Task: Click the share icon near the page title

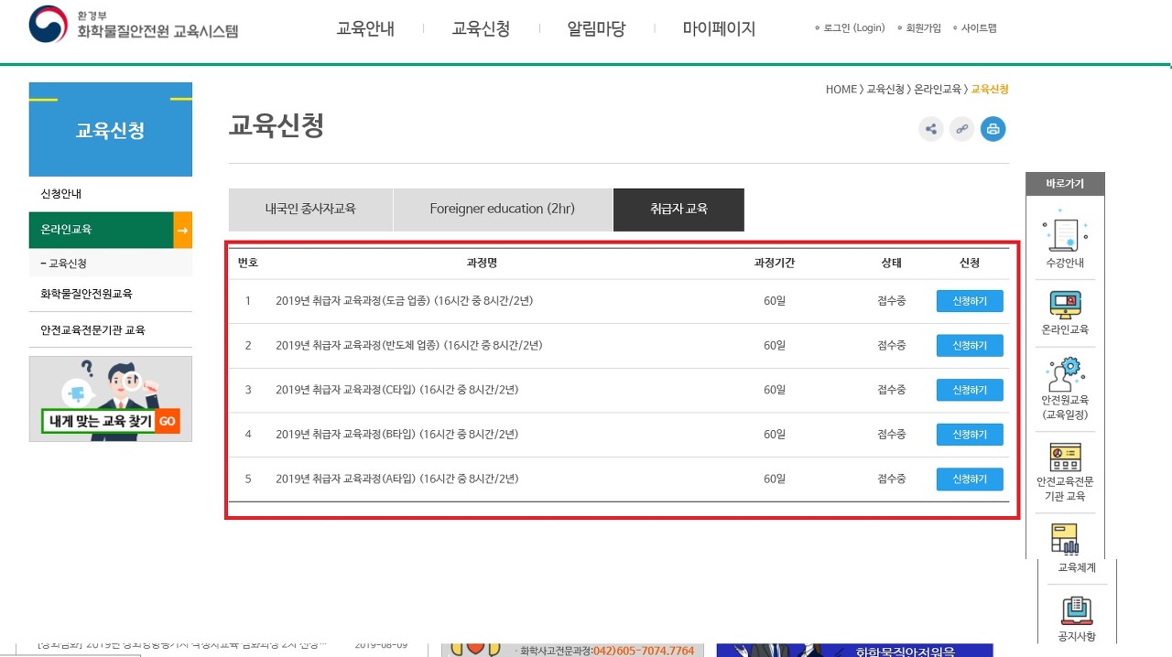Action: point(930,129)
